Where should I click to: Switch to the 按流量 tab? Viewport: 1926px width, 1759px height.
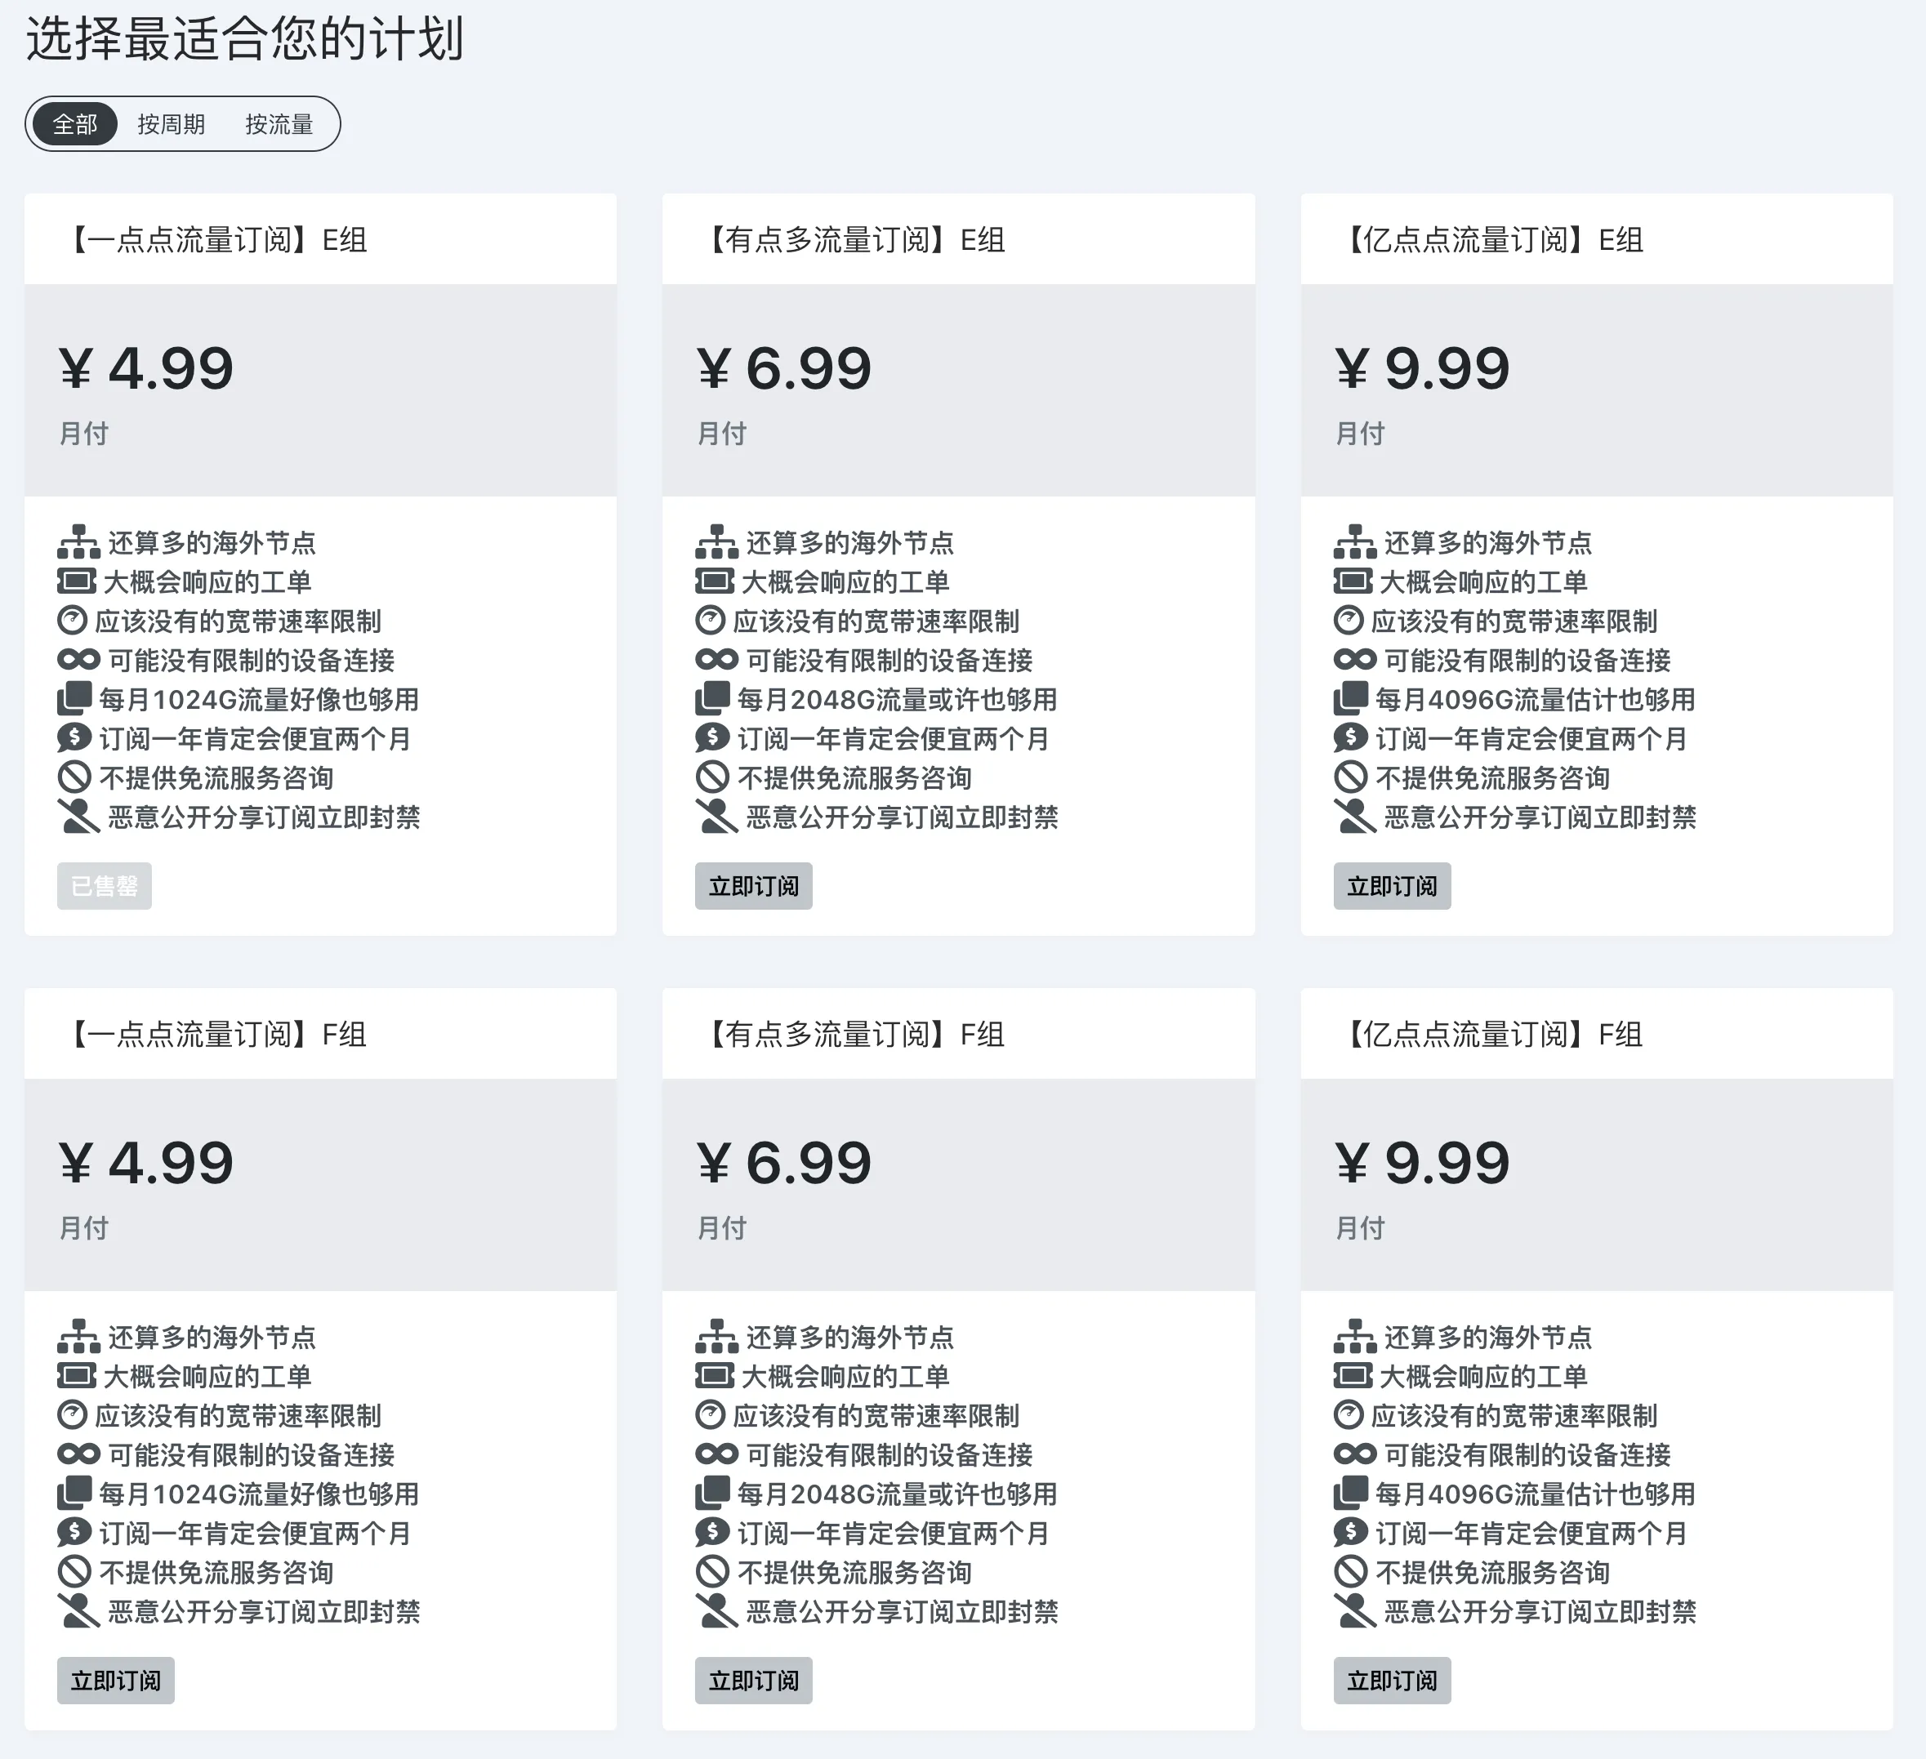tap(279, 124)
